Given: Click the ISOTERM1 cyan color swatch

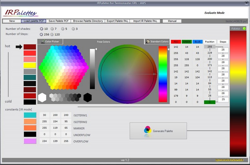Looking at the screenshot, I should (x=30, y=115).
